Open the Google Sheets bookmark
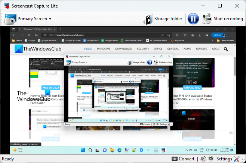This screenshot has height=163, width=246. pos(110,40)
